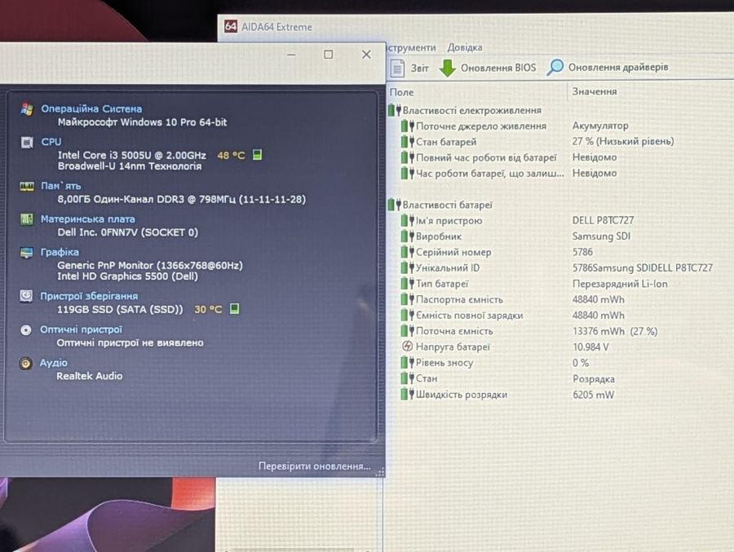Open the Операційна Система section link

pos(91,108)
